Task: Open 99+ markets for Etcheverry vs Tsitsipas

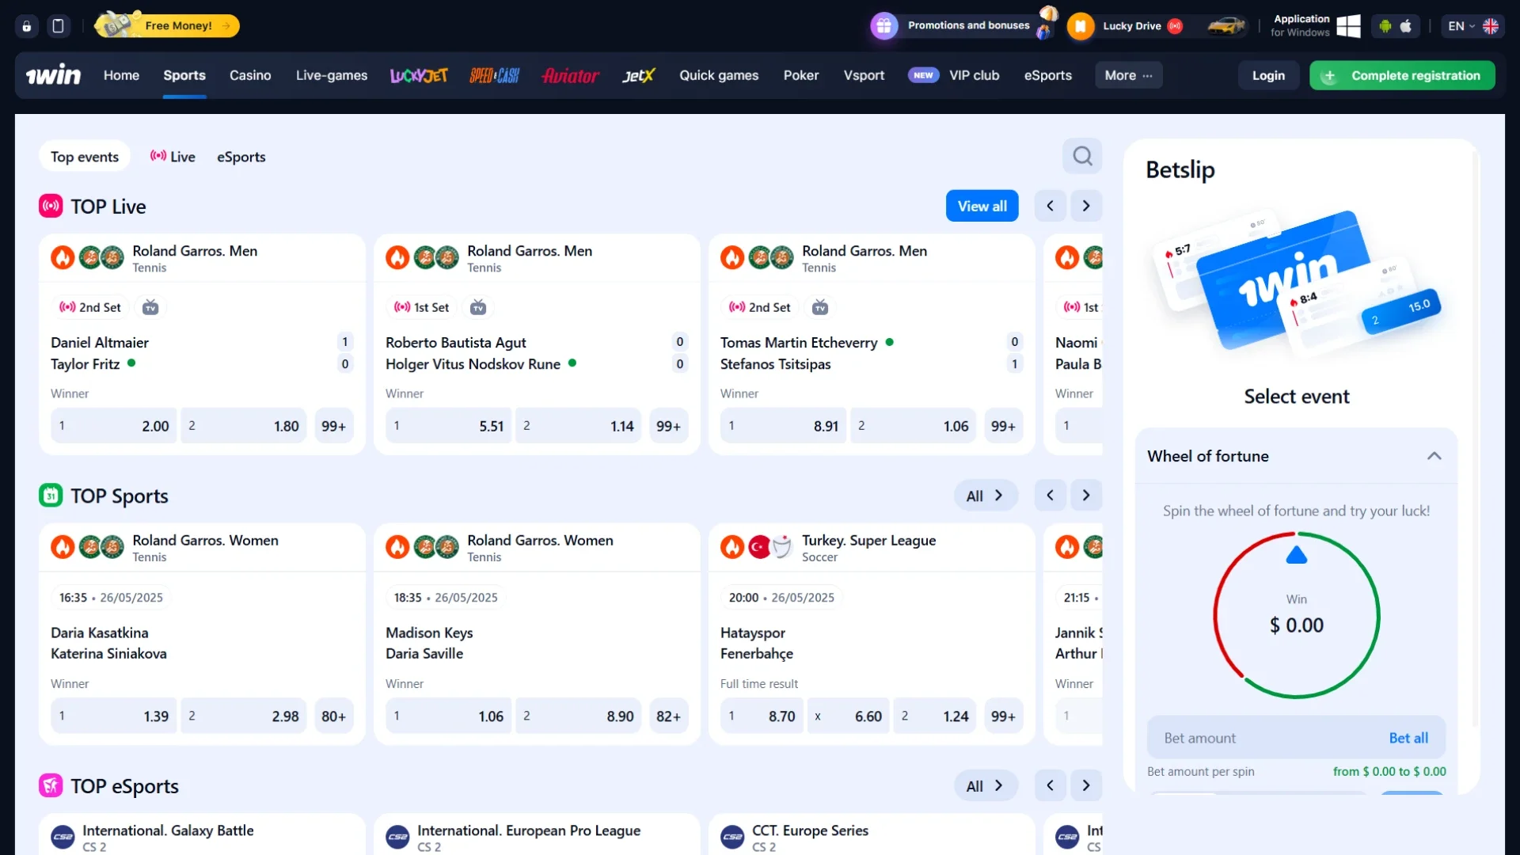Action: (x=1003, y=426)
